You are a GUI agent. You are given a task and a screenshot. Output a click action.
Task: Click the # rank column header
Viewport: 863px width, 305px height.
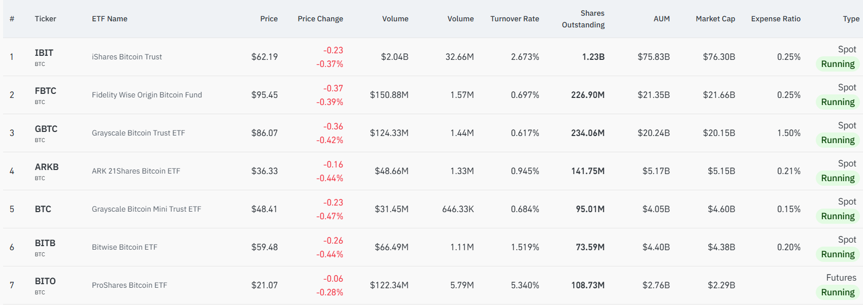12,19
